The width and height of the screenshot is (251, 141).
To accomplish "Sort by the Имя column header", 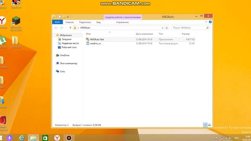I will (x=88, y=34).
